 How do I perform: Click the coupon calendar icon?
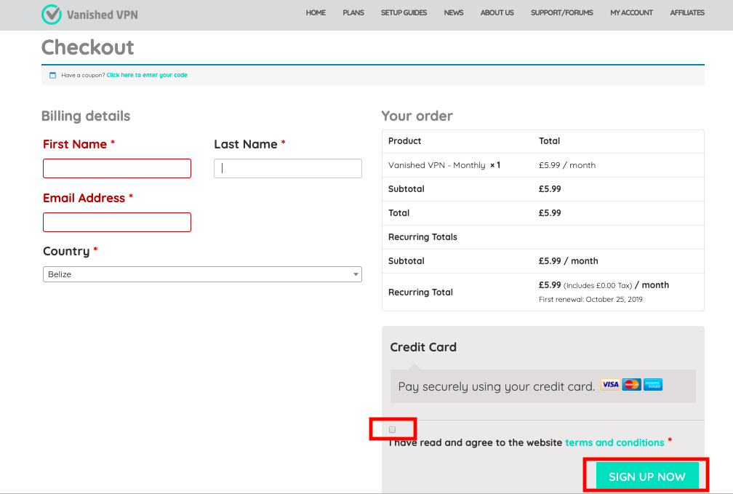[x=53, y=76]
